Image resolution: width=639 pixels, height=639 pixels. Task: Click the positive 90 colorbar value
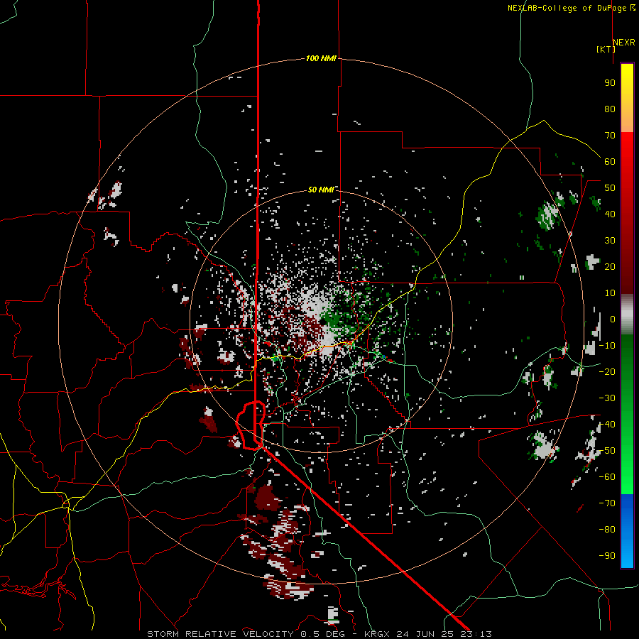pos(610,83)
